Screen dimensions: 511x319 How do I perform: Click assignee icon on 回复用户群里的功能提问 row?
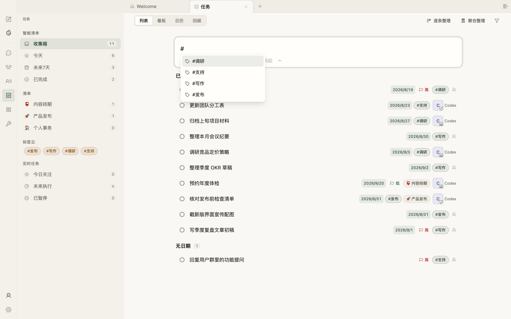(454, 260)
